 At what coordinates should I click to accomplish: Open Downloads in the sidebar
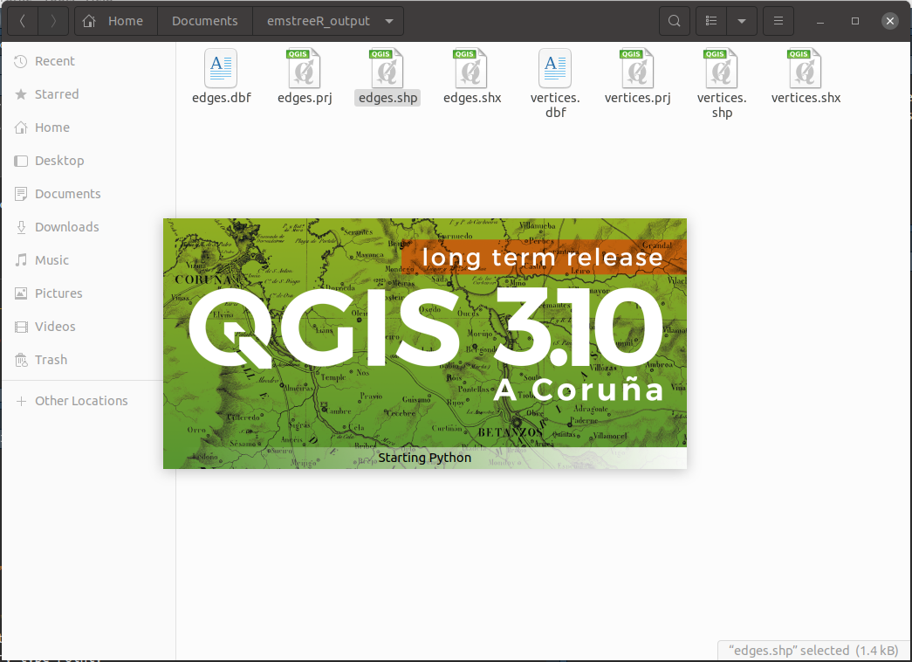pyautogui.click(x=66, y=227)
